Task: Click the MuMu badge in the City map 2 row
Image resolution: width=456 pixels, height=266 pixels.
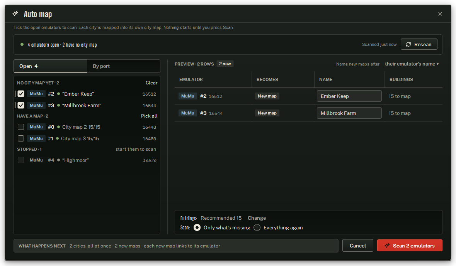Action: [x=36, y=127]
